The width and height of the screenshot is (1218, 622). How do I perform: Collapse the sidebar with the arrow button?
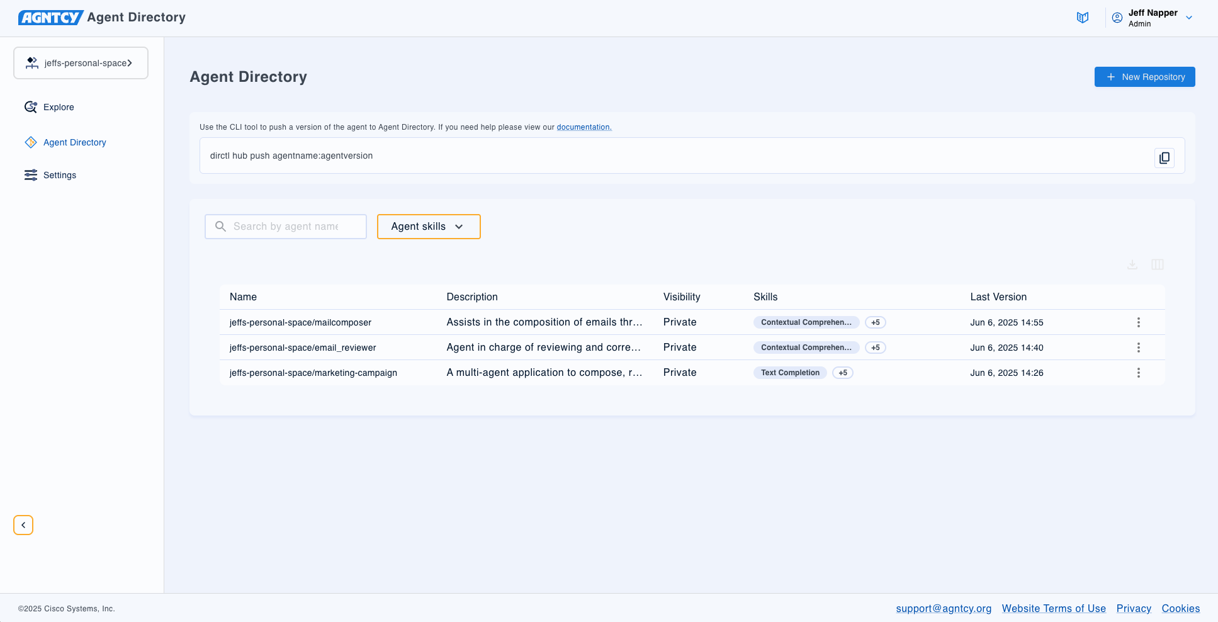23,525
